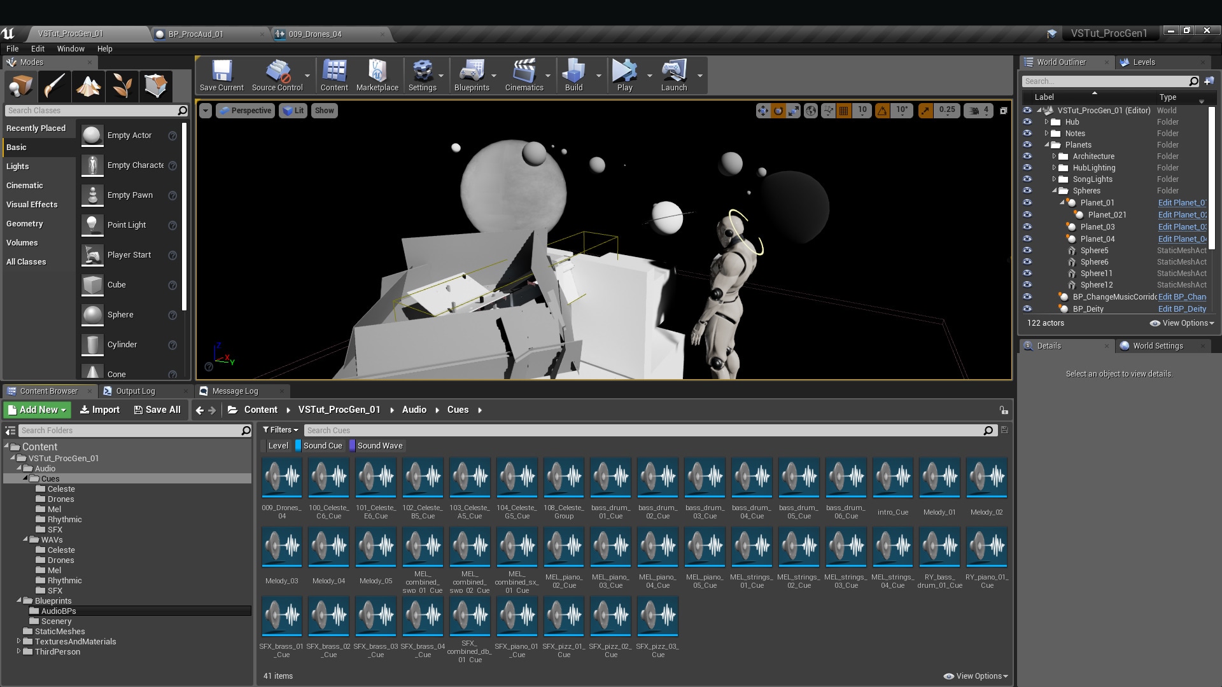
Task: Hide Planet_01 with its eye toggle
Action: (x=1029, y=202)
